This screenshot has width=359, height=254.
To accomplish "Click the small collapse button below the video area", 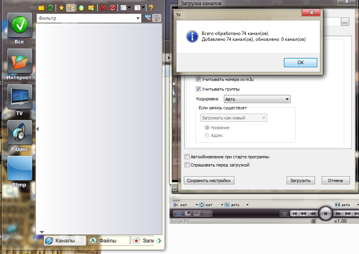I will click(x=175, y=189).
